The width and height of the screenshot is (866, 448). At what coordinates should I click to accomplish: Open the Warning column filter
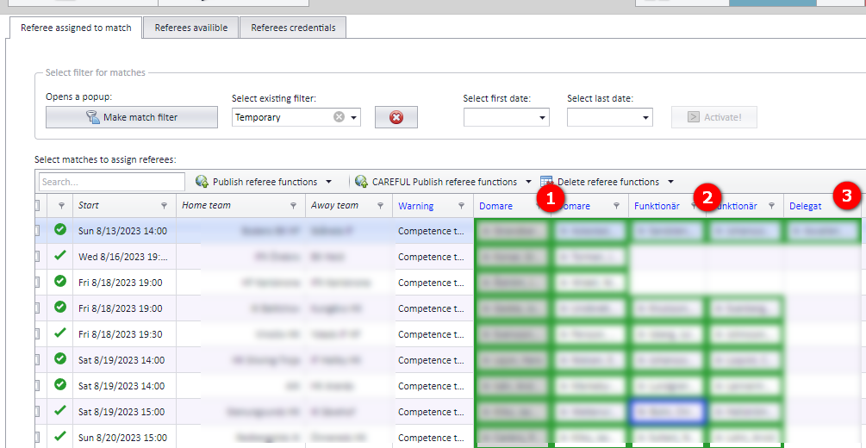461,206
